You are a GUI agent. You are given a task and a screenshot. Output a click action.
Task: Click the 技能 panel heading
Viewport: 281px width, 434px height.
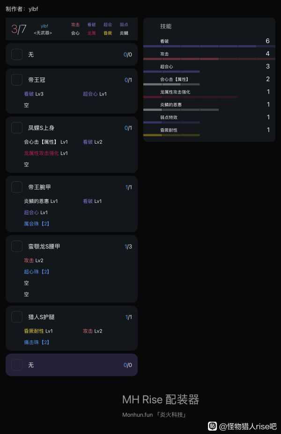click(166, 26)
